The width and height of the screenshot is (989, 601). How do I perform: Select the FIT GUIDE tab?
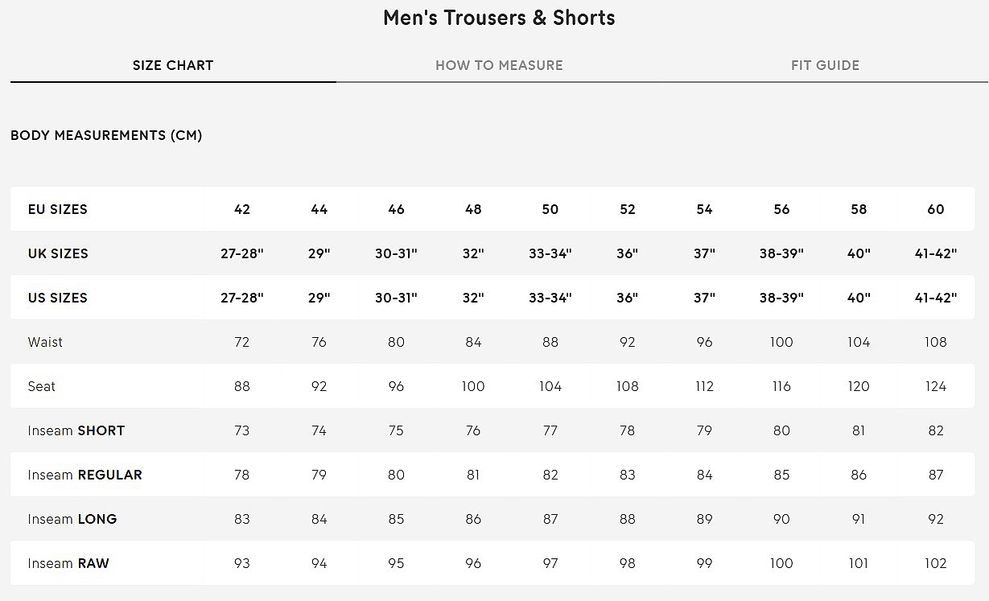pos(825,65)
